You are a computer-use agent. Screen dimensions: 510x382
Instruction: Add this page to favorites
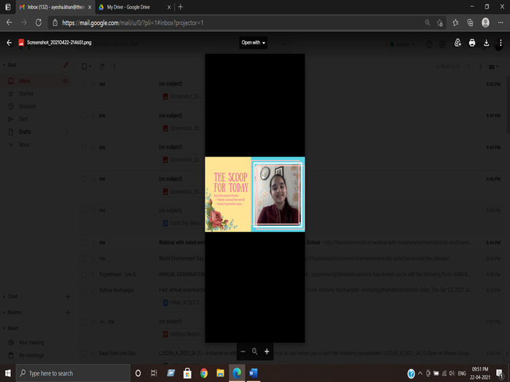coord(440,23)
